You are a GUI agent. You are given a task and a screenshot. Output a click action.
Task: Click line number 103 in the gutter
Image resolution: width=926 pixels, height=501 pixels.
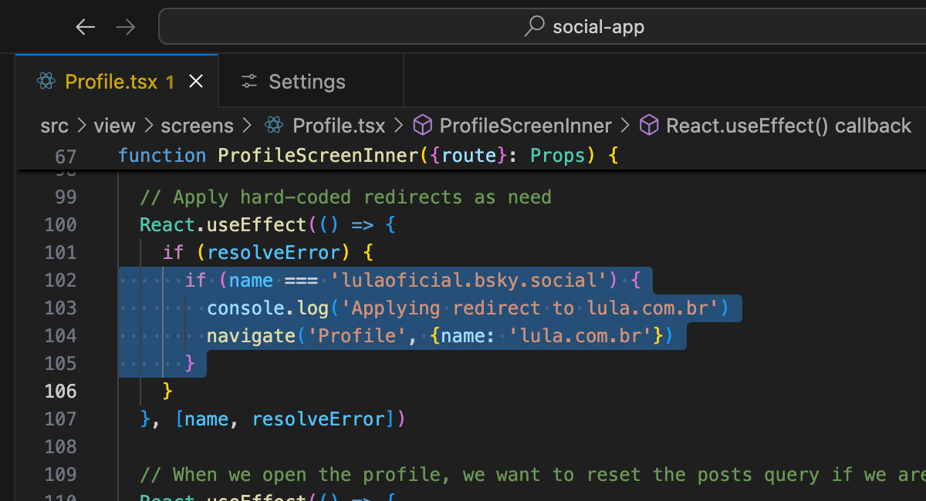click(60, 308)
